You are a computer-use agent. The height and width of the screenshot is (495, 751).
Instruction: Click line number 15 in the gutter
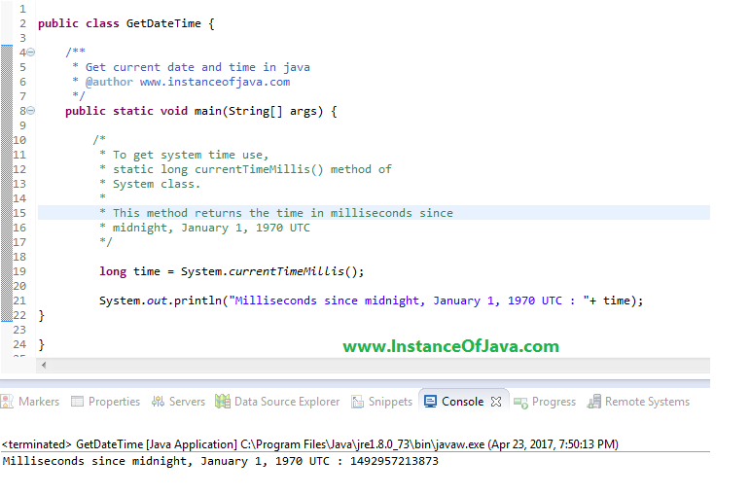point(19,213)
